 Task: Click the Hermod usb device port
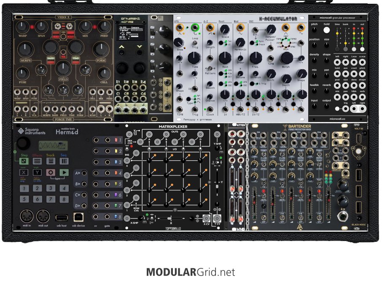point(78,217)
